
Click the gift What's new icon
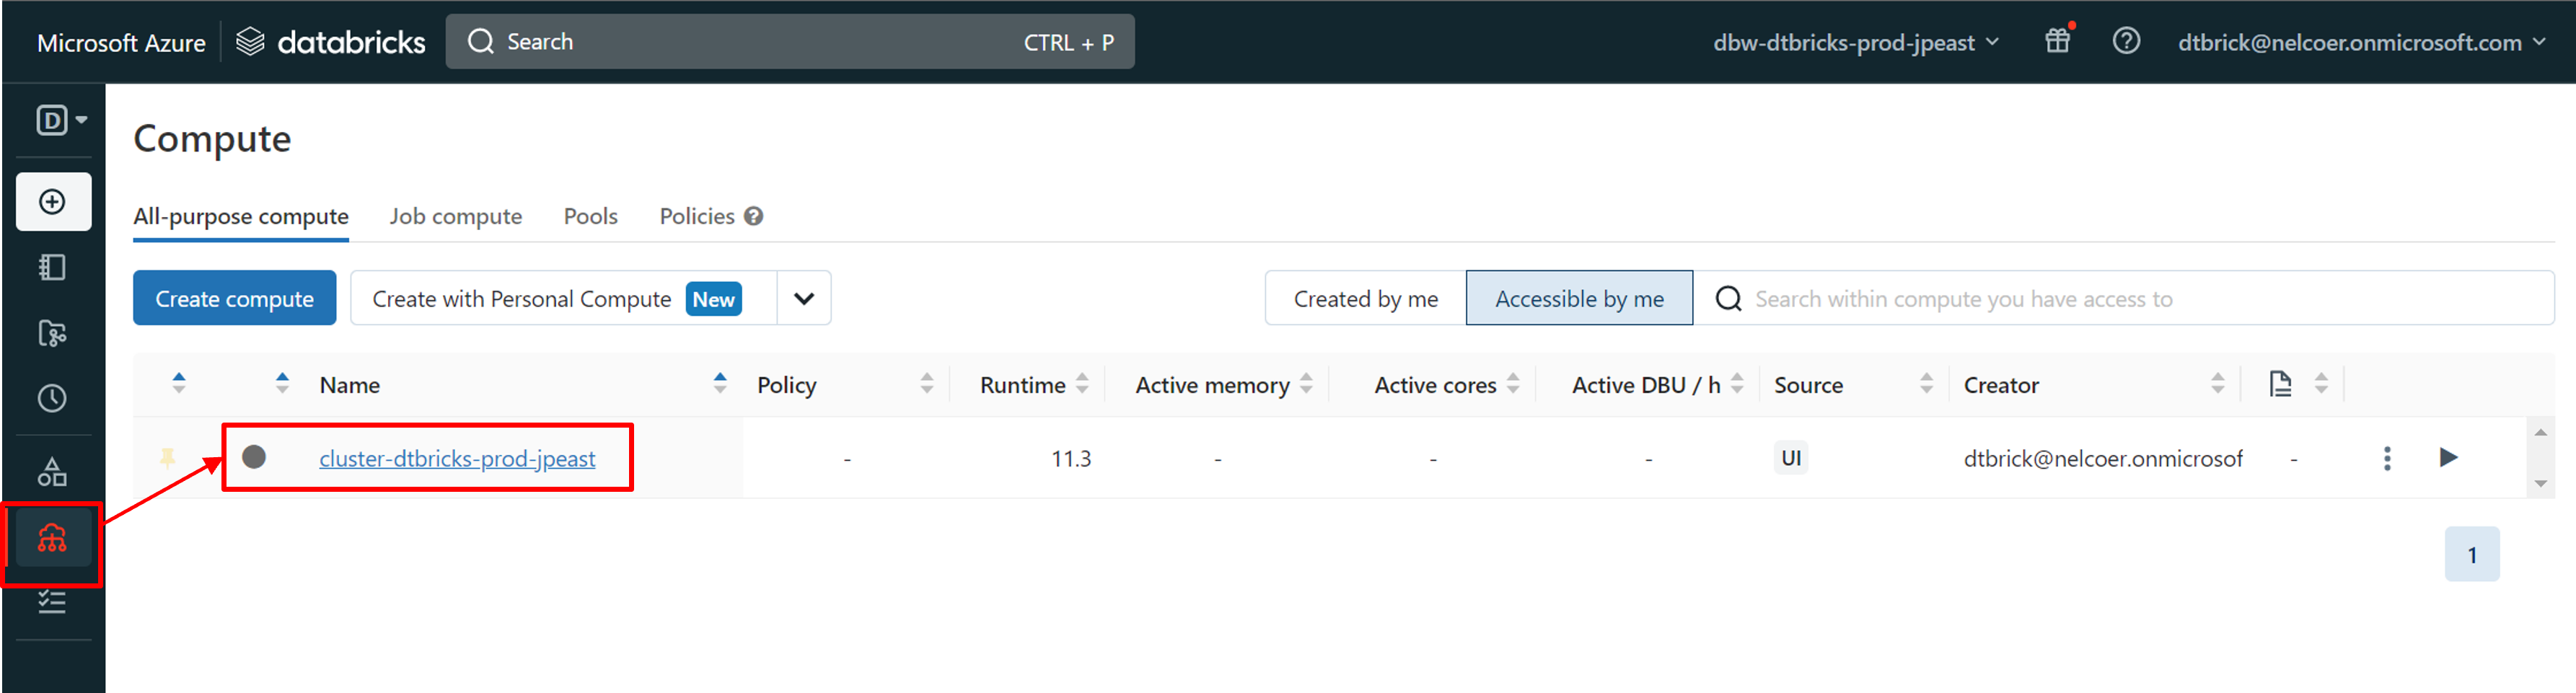(x=2057, y=41)
